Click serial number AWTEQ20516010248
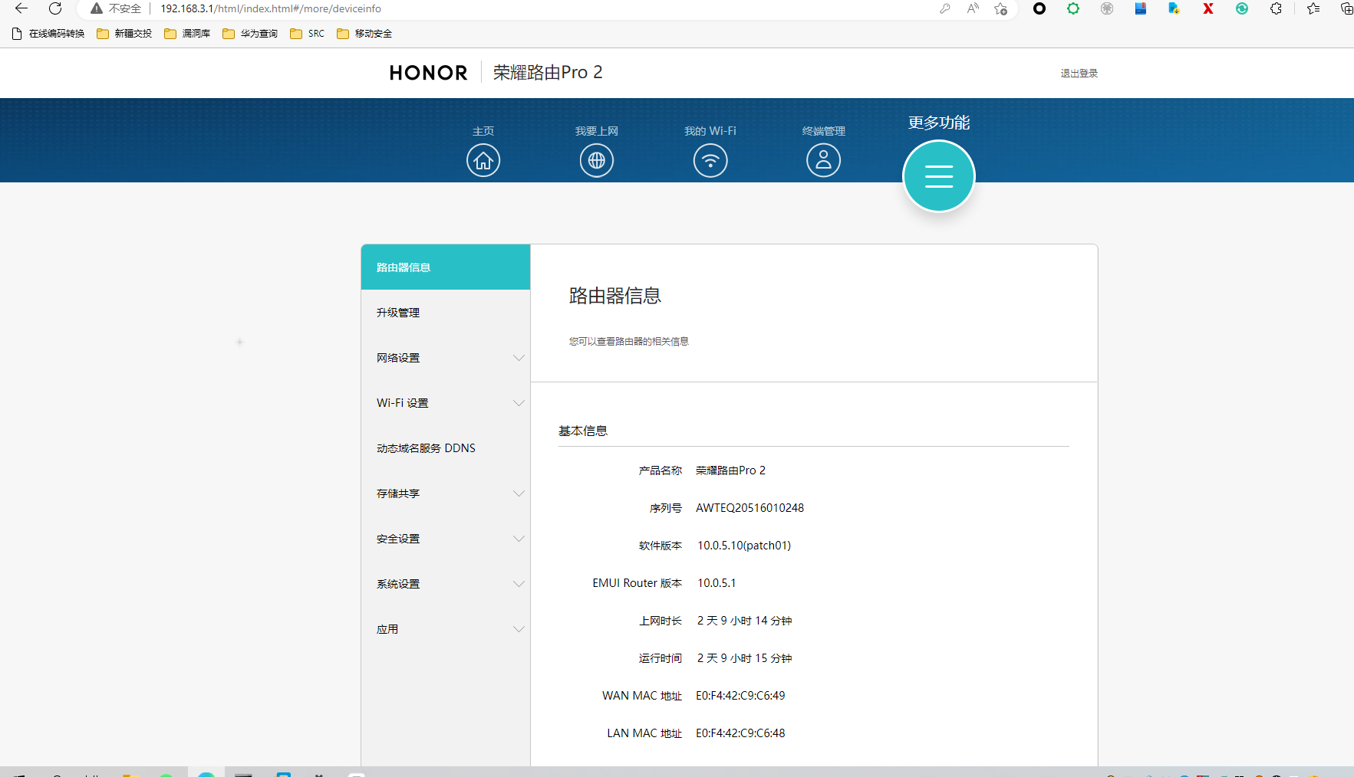1354x777 pixels. point(749,508)
